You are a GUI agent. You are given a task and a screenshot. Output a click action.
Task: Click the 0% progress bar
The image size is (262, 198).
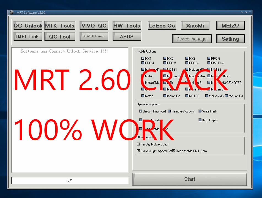pos(70,180)
